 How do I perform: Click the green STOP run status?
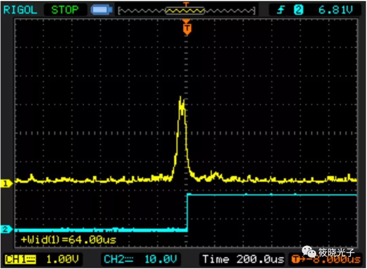click(65, 10)
